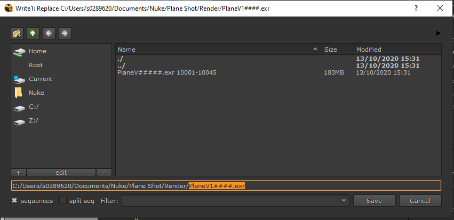Create a new folder using the toolbar icon
454x220 pixels.
[x=17, y=34]
